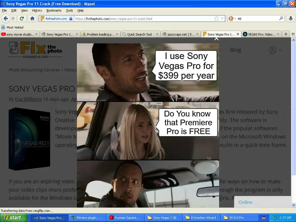Open the user account avatar icon
This screenshot has width=296, height=222.
pos(273,50)
